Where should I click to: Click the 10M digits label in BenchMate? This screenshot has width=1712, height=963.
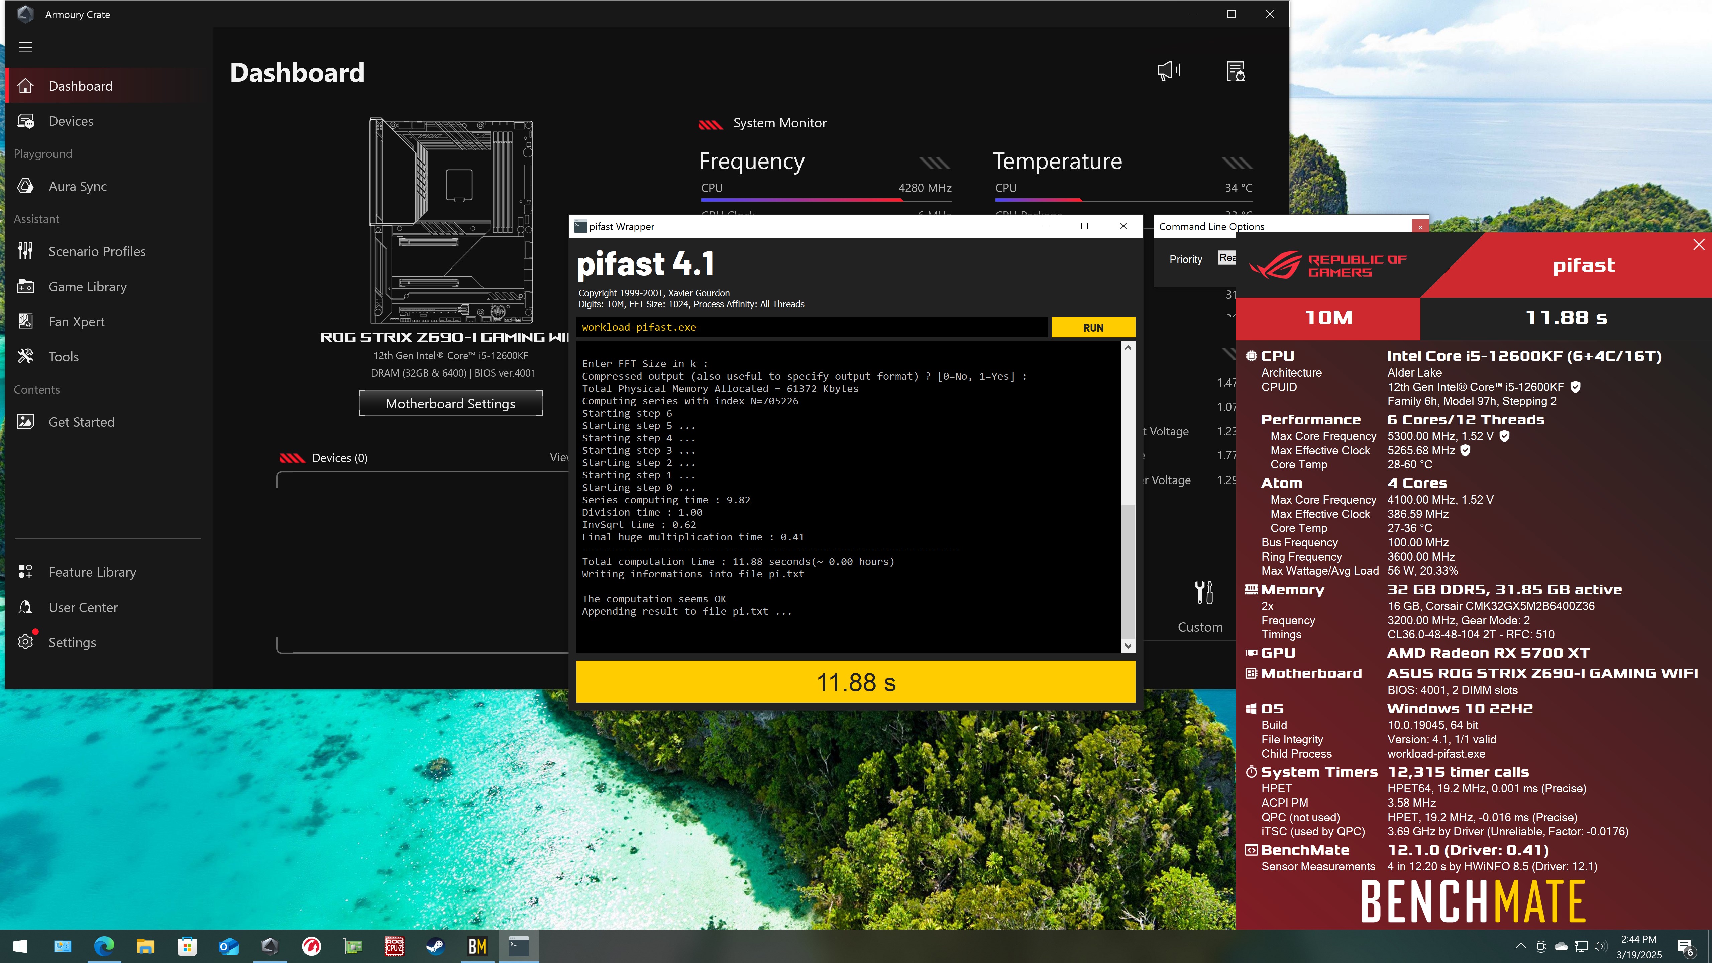[1328, 318]
